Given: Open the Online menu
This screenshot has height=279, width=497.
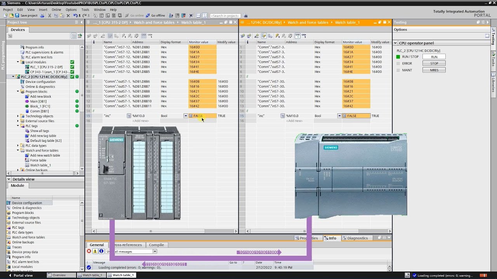Looking at the screenshot, I should point(56,10).
